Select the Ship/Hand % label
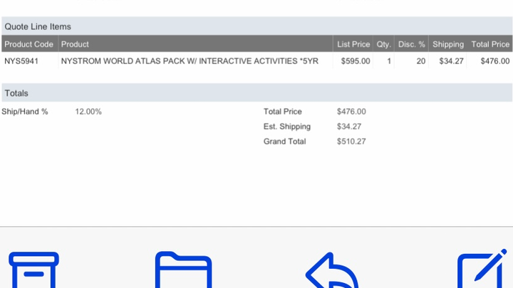This screenshot has height=288, width=513. [x=25, y=112]
